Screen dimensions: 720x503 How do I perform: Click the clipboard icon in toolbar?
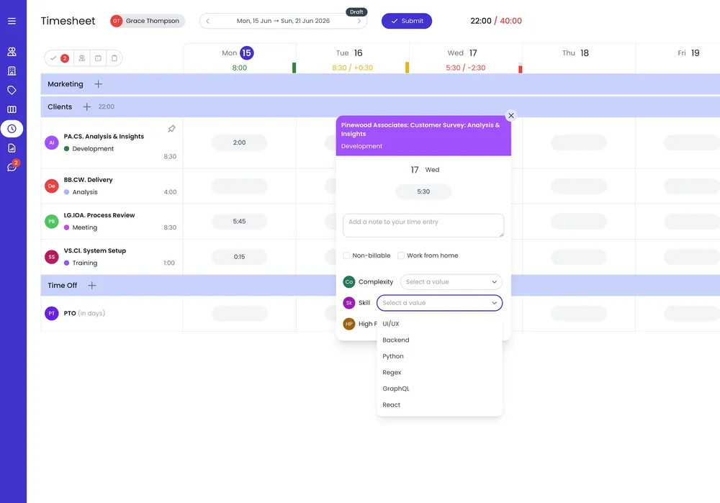click(x=114, y=58)
